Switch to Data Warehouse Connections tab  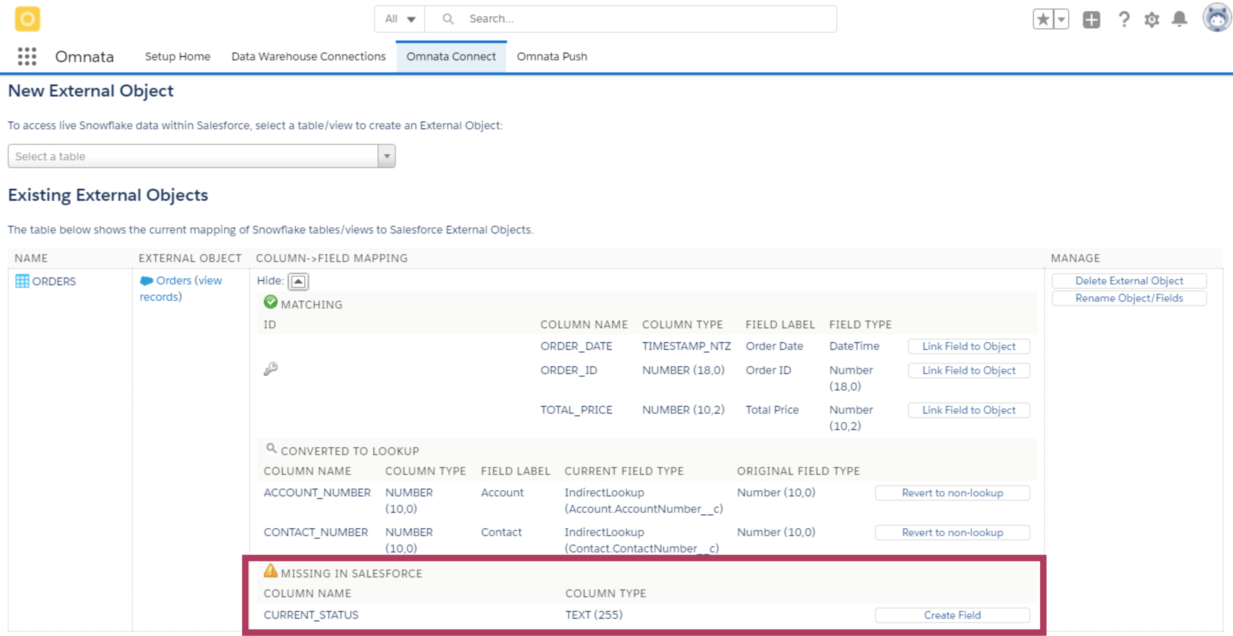pyautogui.click(x=308, y=56)
